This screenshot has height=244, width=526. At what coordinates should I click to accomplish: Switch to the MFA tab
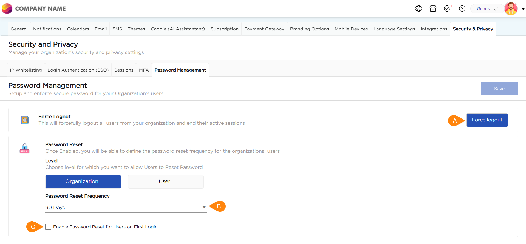[x=144, y=70]
